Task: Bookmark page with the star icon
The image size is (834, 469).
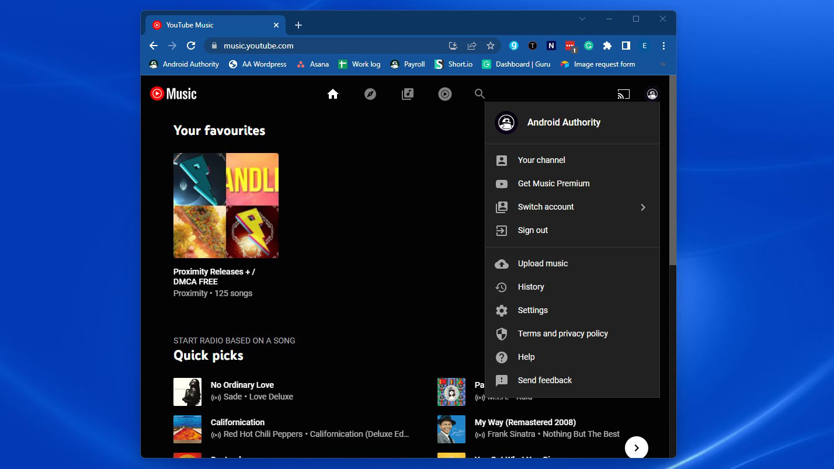Action: point(491,46)
